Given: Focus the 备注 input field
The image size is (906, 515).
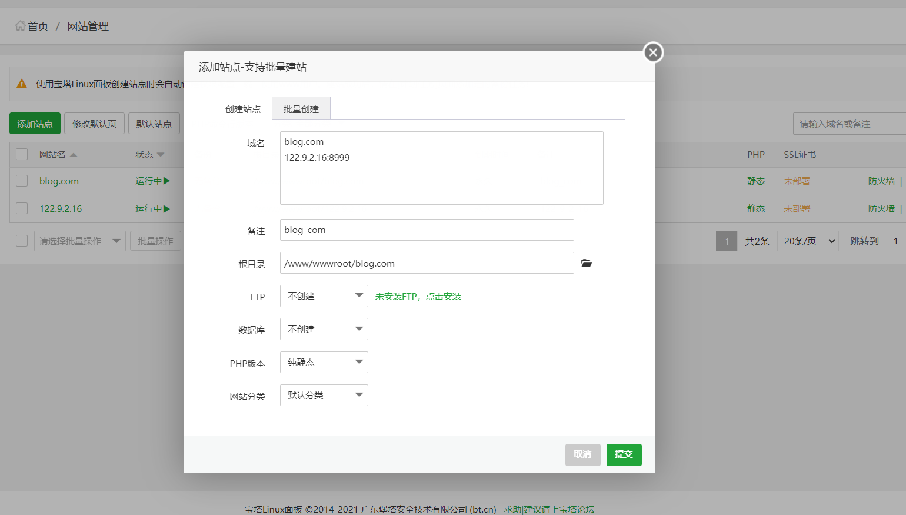Looking at the screenshot, I should (x=427, y=230).
